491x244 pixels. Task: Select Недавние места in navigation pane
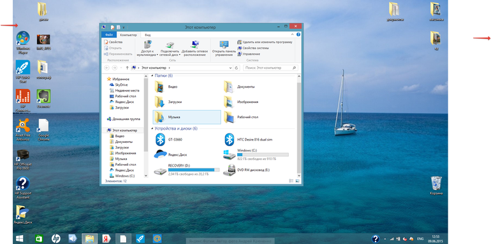[x=124, y=90]
